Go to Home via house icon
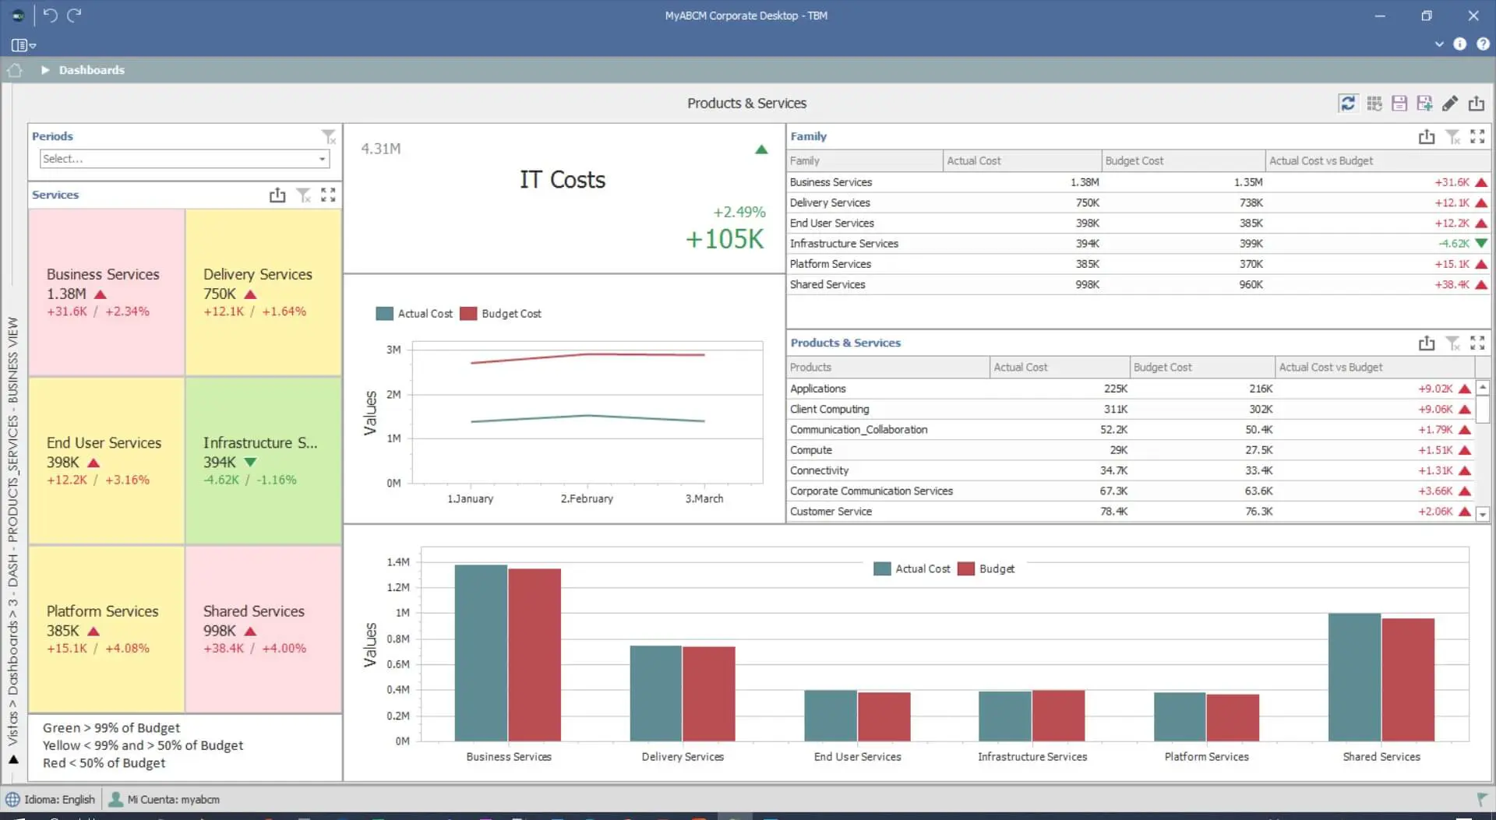The width and height of the screenshot is (1496, 820). pos(15,70)
